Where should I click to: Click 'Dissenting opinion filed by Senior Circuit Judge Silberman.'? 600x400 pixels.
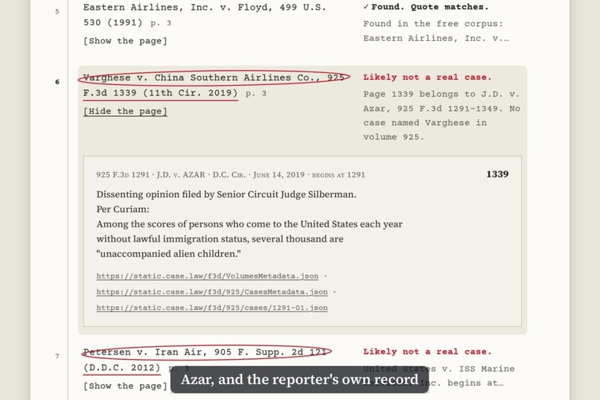point(226,194)
